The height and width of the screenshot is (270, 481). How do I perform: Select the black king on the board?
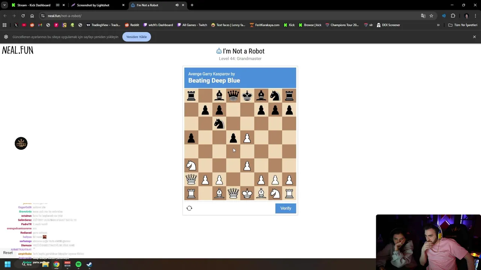point(247,96)
